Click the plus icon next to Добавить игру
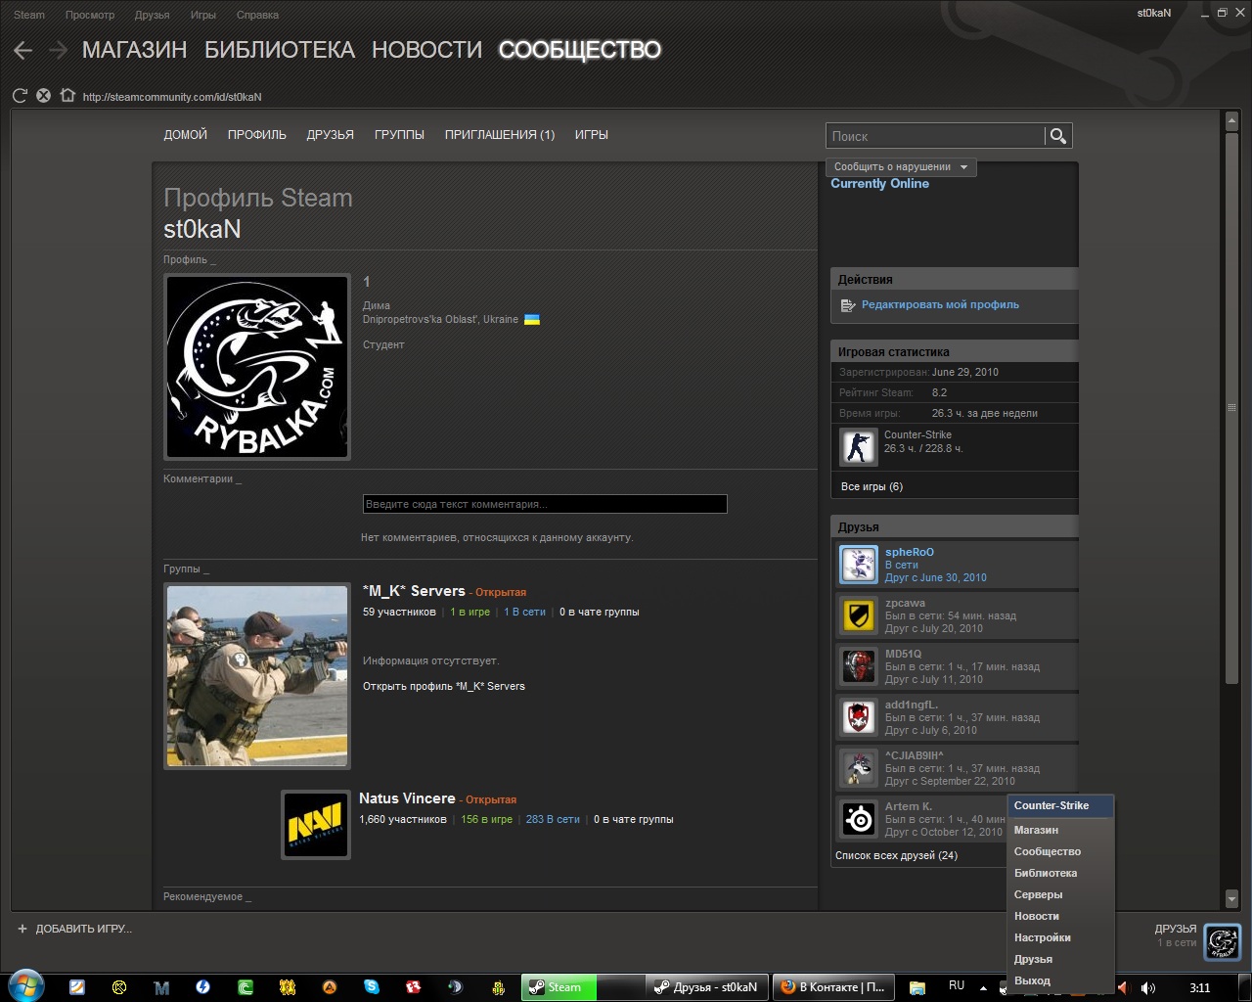This screenshot has height=1002, width=1252. (x=22, y=929)
